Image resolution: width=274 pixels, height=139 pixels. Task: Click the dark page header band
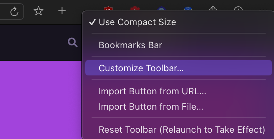coord(41,43)
